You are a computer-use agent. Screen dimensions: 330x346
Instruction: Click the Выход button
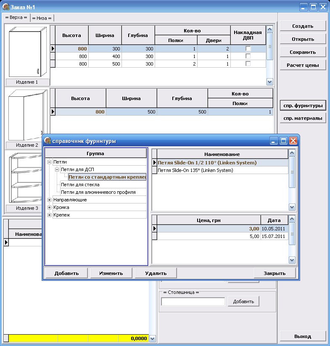click(303, 336)
